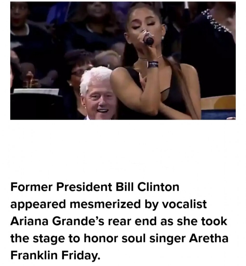This screenshot has height=266, width=246.
Task: Click the singer's black wristband
Action: (153, 64)
